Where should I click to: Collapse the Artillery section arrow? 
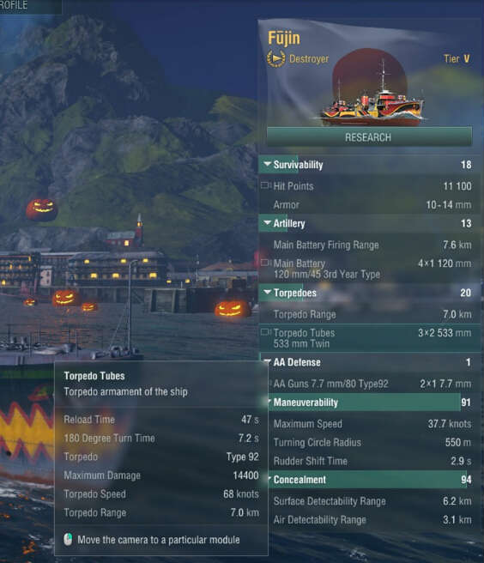(267, 222)
